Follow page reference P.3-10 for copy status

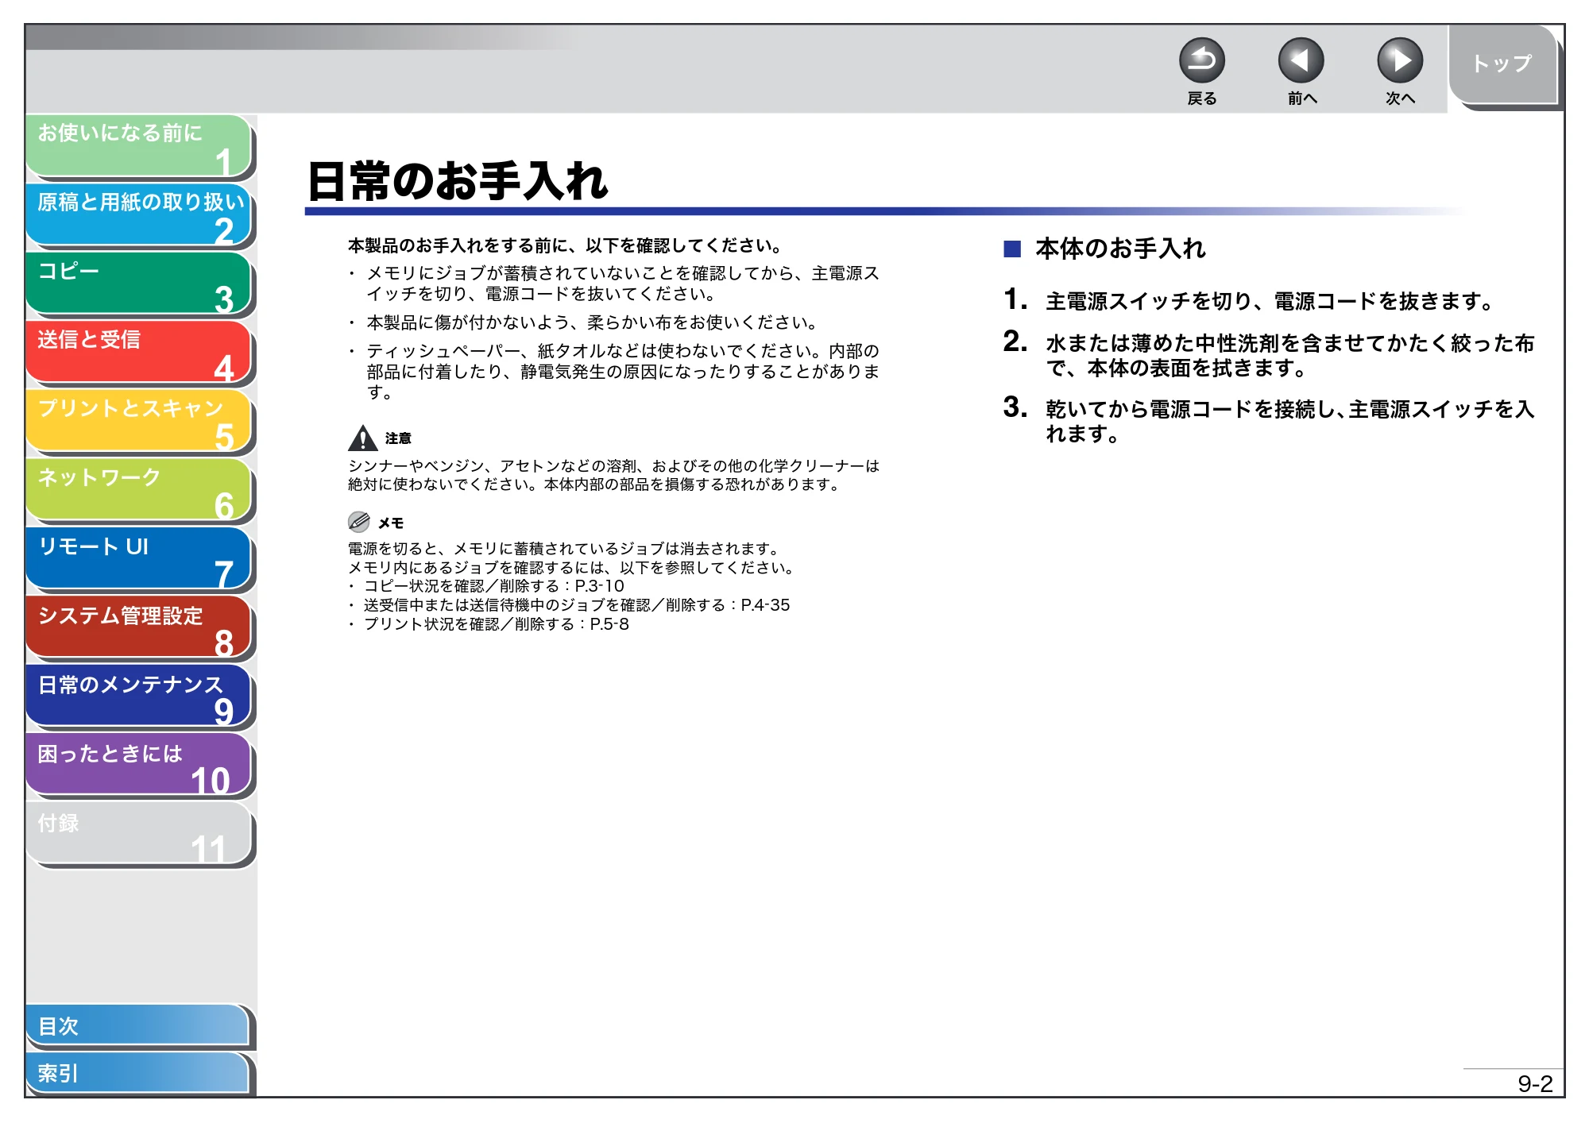tap(599, 586)
